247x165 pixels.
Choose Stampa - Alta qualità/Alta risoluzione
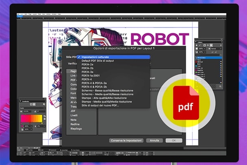114,98
